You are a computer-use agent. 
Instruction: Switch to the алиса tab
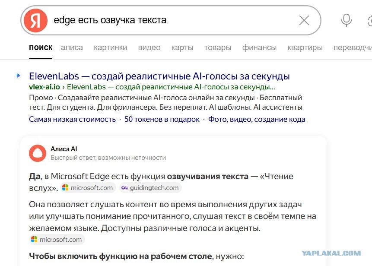(72, 47)
